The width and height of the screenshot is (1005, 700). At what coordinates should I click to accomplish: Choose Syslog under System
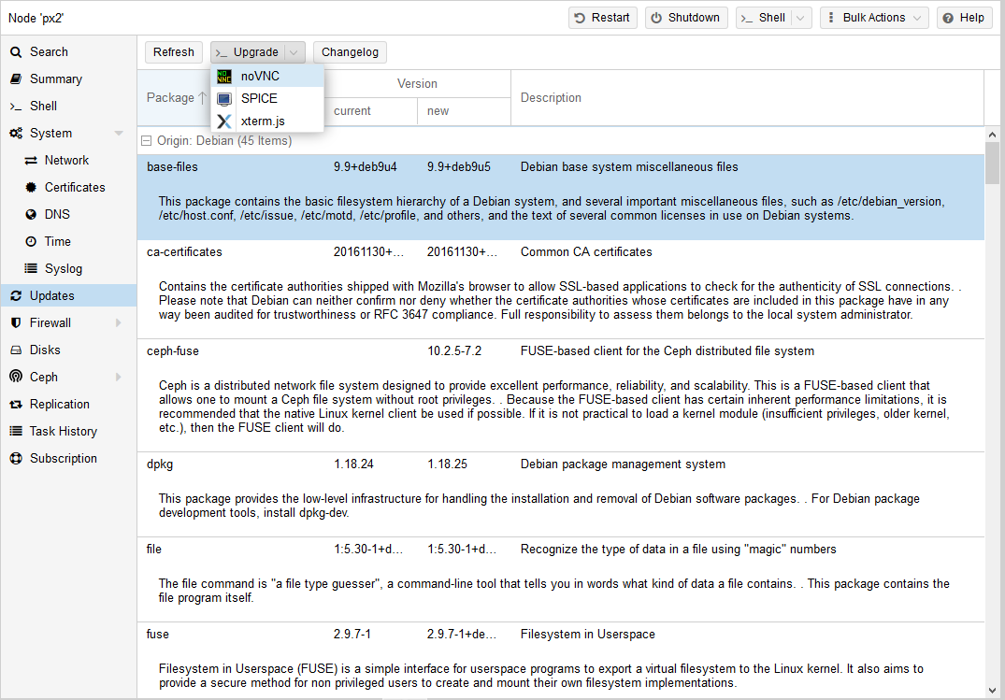pyautogui.click(x=63, y=268)
